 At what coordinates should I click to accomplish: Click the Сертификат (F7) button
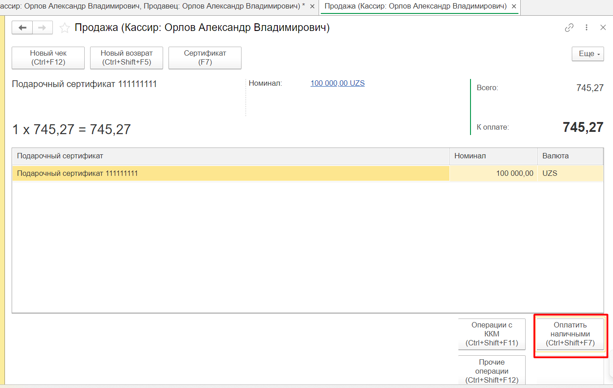205,58
